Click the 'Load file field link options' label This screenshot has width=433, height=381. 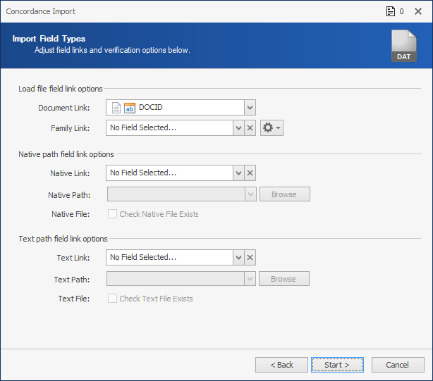pyautogui.click(x=61, y=89)
